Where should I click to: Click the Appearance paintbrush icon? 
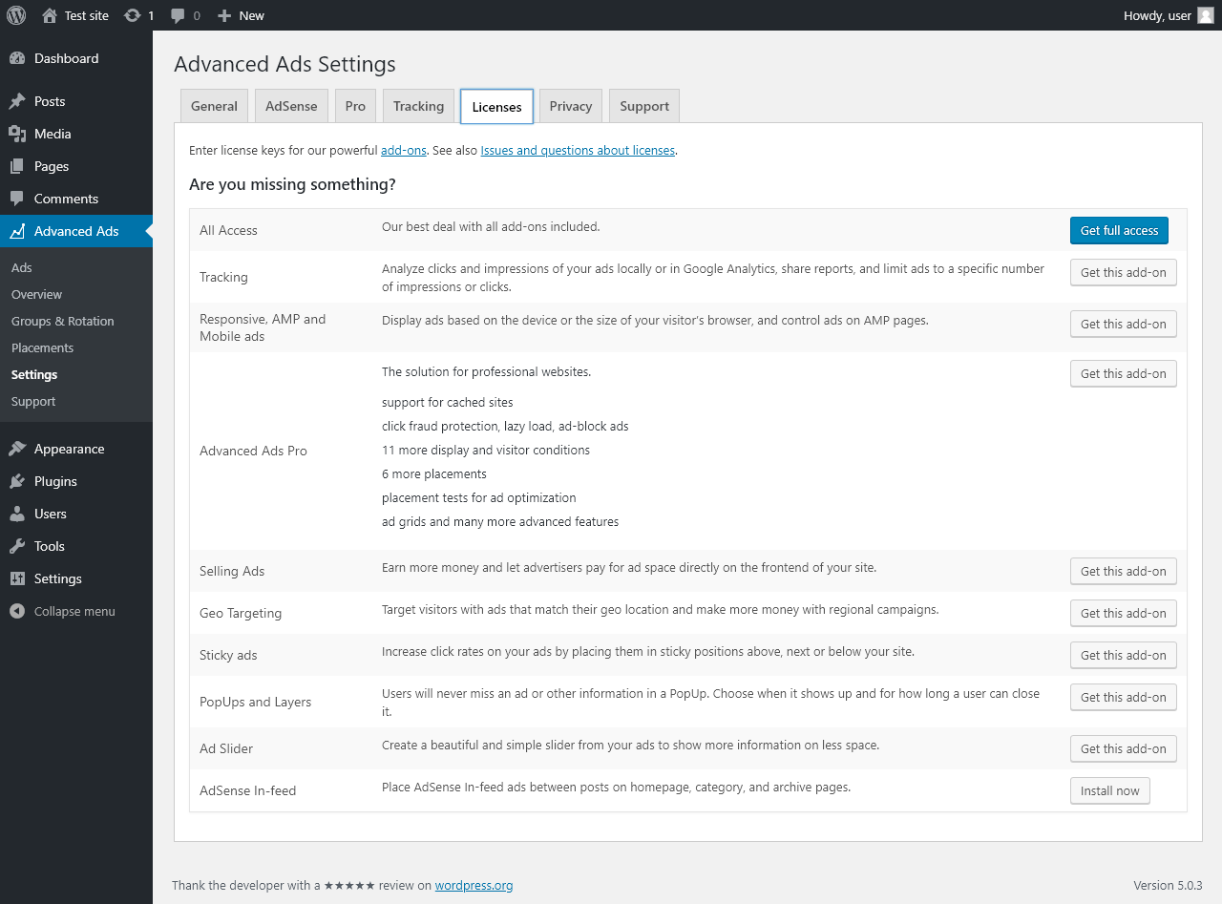(17, 449)
